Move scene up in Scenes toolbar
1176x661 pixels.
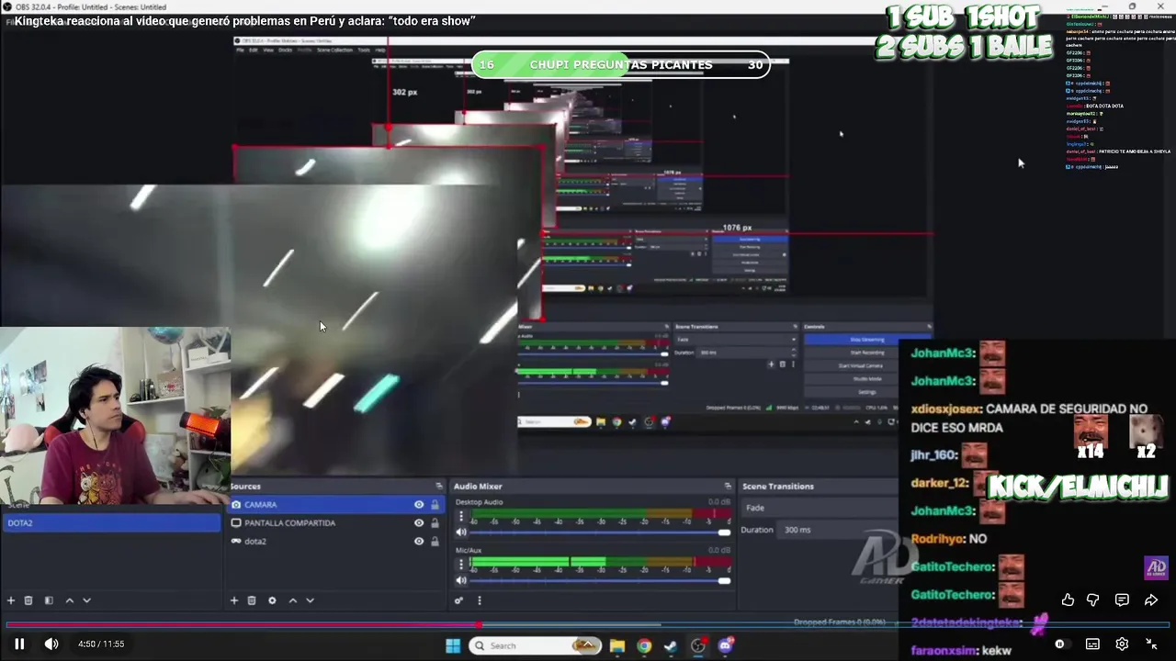click(69, 600)
